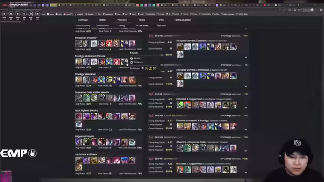Click first champion icon in Supreme Cells Kai'Sa Mentor comp

(79, 98)
